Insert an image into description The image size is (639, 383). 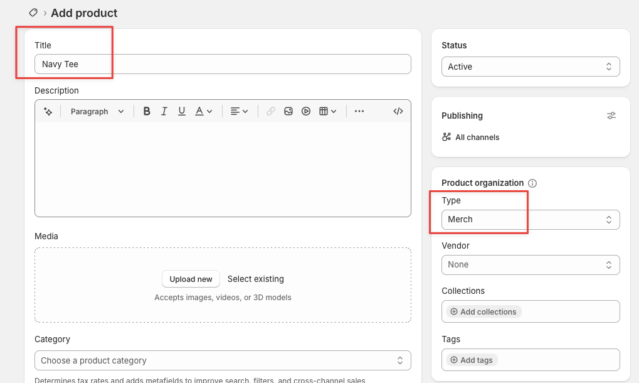pyautogui.click(x=288, y=111)
